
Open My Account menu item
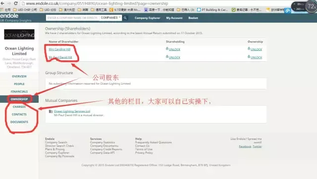pyautogui.click(x=174, y=18)
